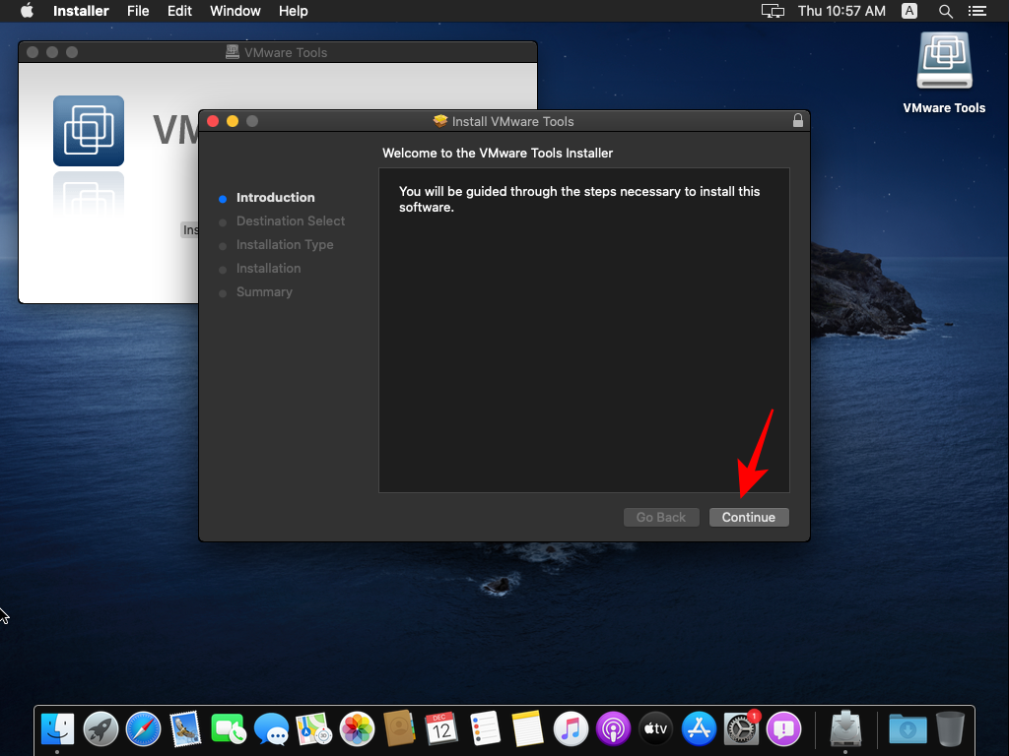Select the Installation Type step in the sidebar
The width and height of the screenshot is (1009, 756).
[285, 244]
